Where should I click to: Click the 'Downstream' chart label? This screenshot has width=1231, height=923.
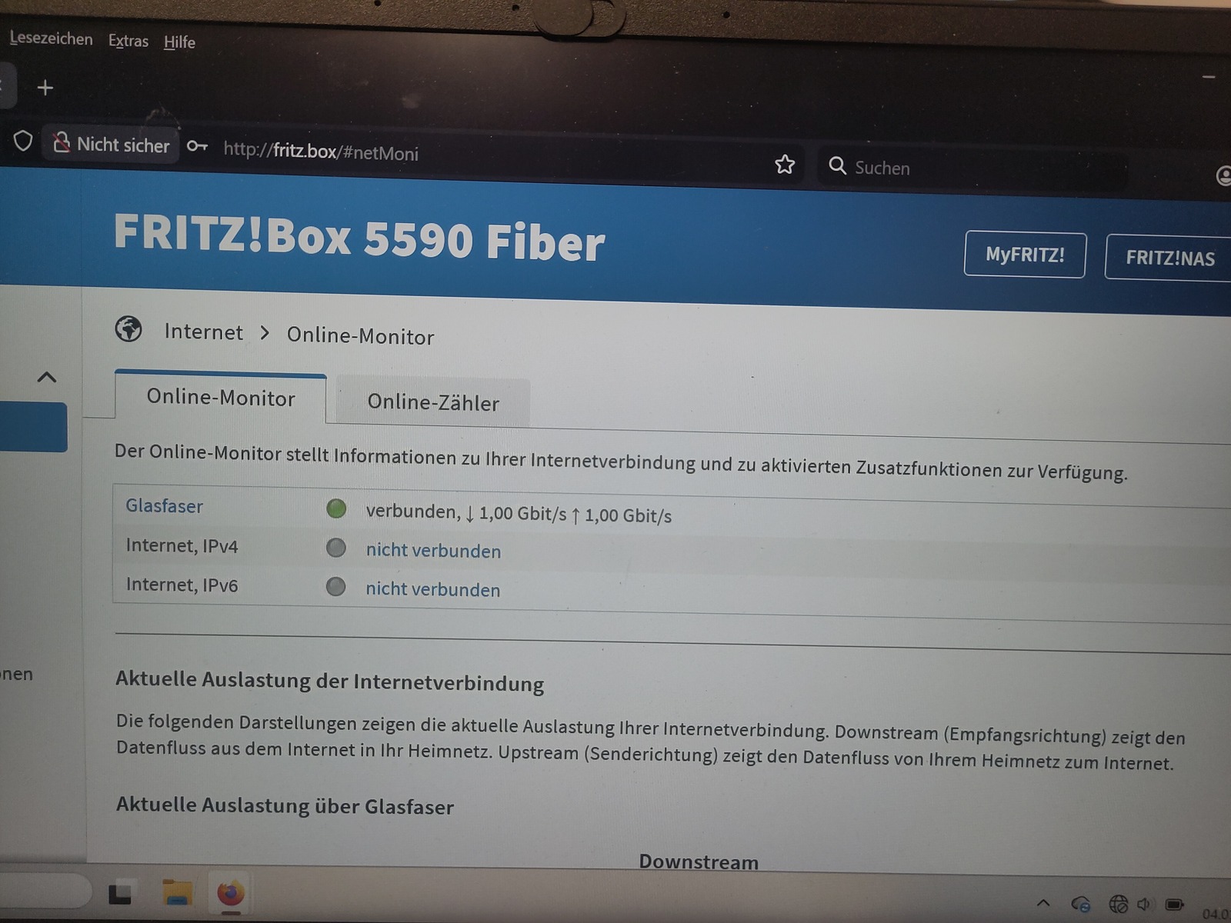pyautogui.click(x=699, y=861)
